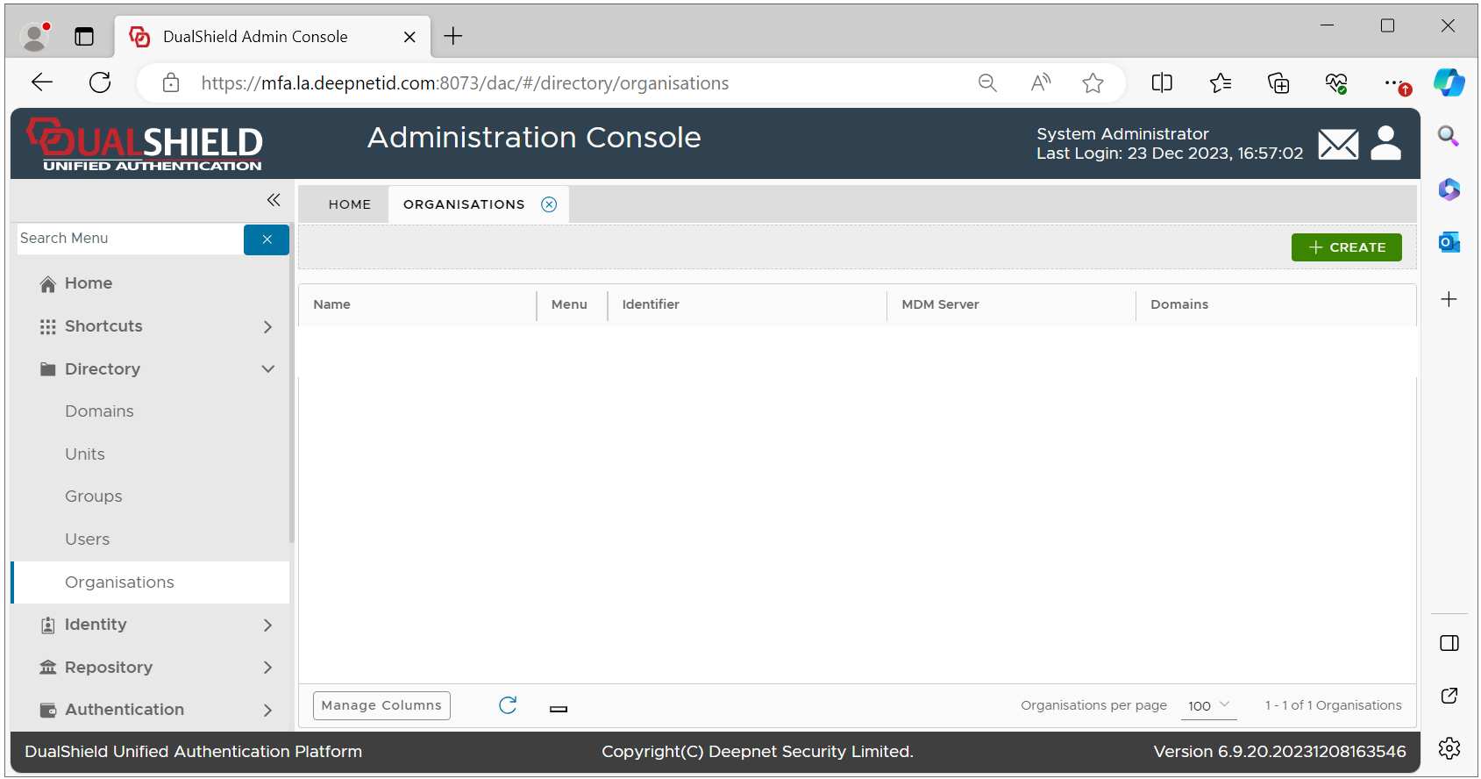Open the mail envelope icon in header
The height and width of the screenshot is (779, 1481).
pos(1337,144)
